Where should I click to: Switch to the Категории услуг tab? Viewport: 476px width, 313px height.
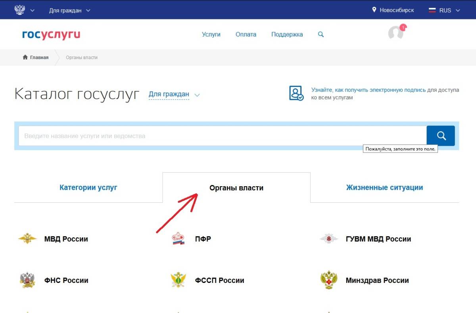click(88, 187)
